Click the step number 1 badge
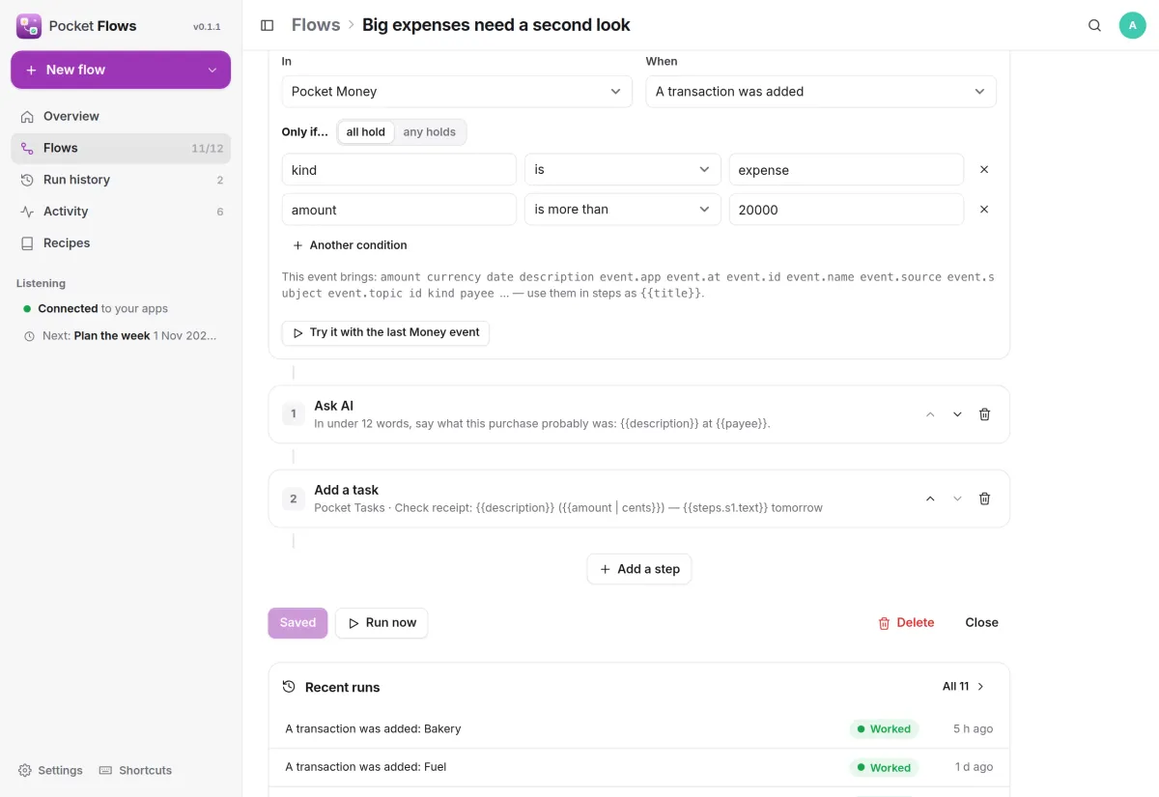 pos(294,414)
